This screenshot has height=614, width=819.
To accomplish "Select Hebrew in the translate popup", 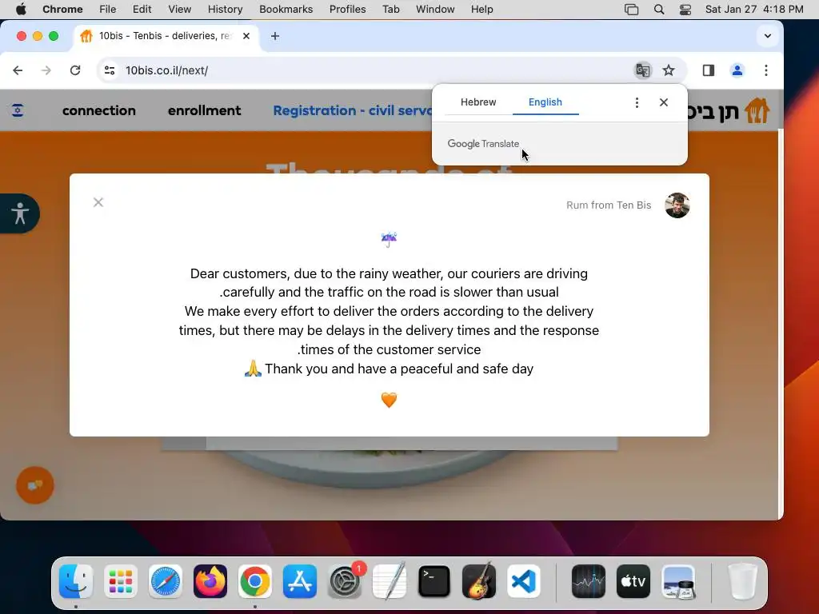I will (478, 102).
